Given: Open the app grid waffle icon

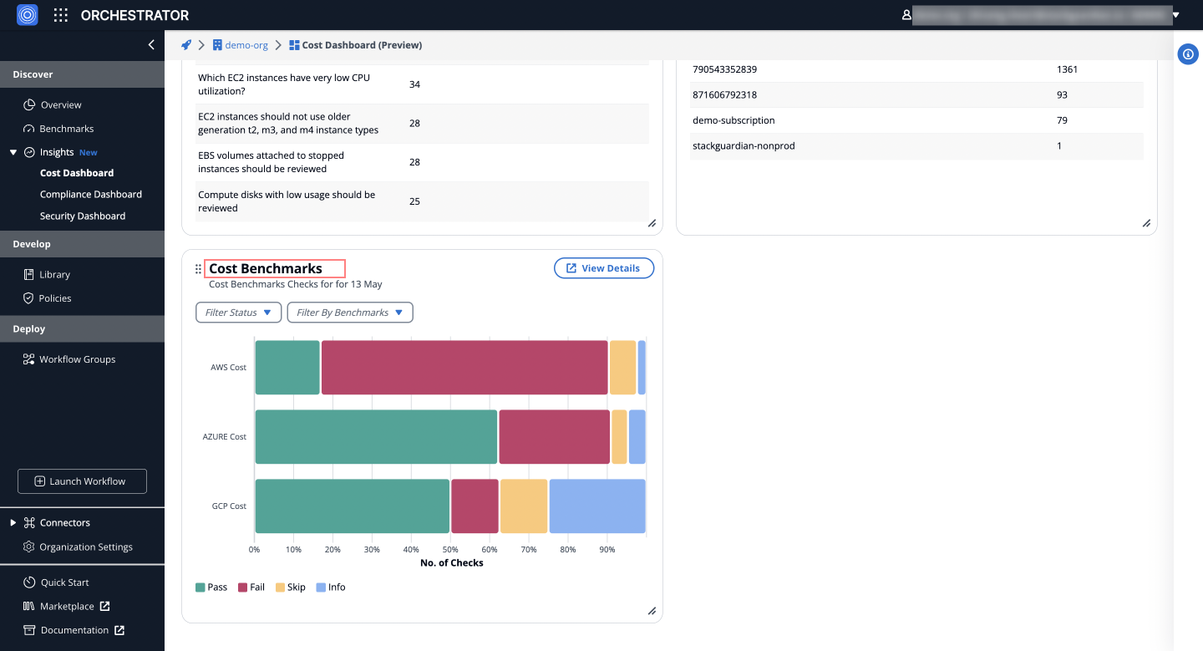Looking at the screenshot, I should pyautogui.click(x=59, y=14).
